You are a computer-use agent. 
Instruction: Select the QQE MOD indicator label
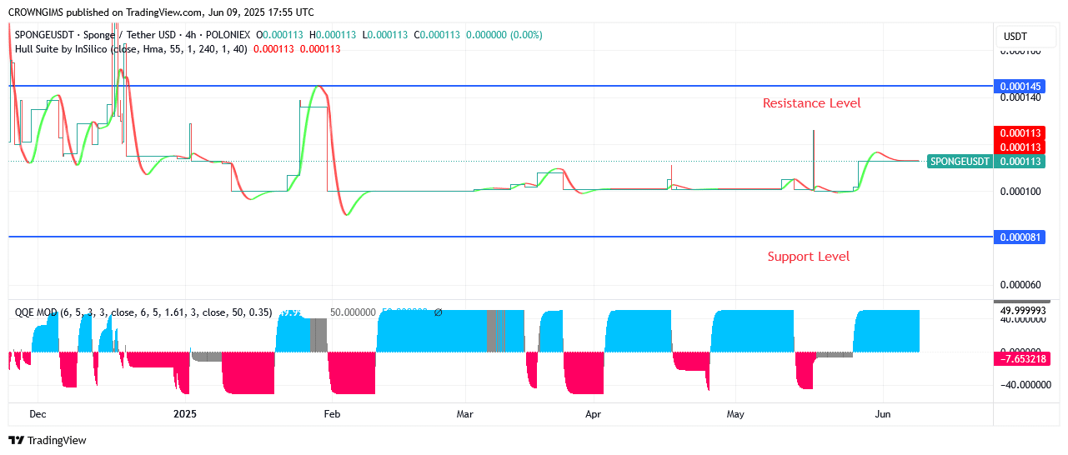[143, 312]
